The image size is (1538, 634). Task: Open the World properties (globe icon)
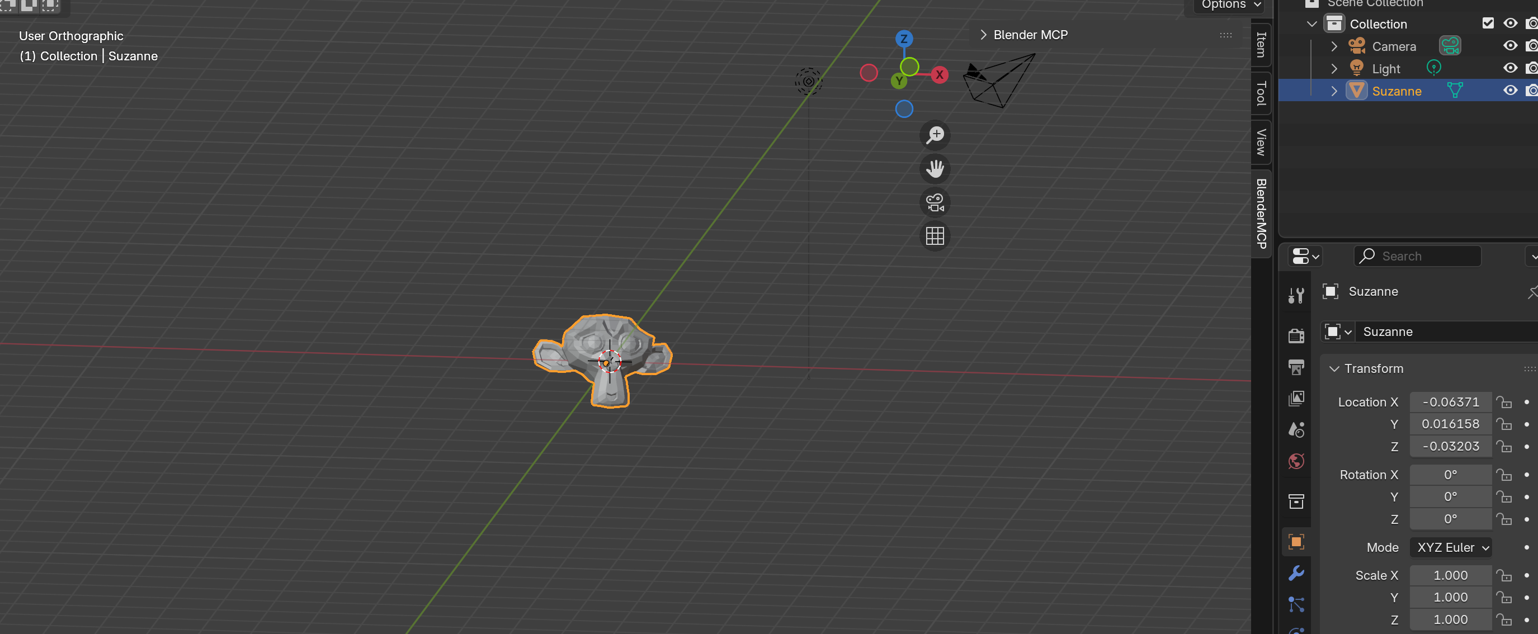pyautogui.click(x=1296, y=460)
